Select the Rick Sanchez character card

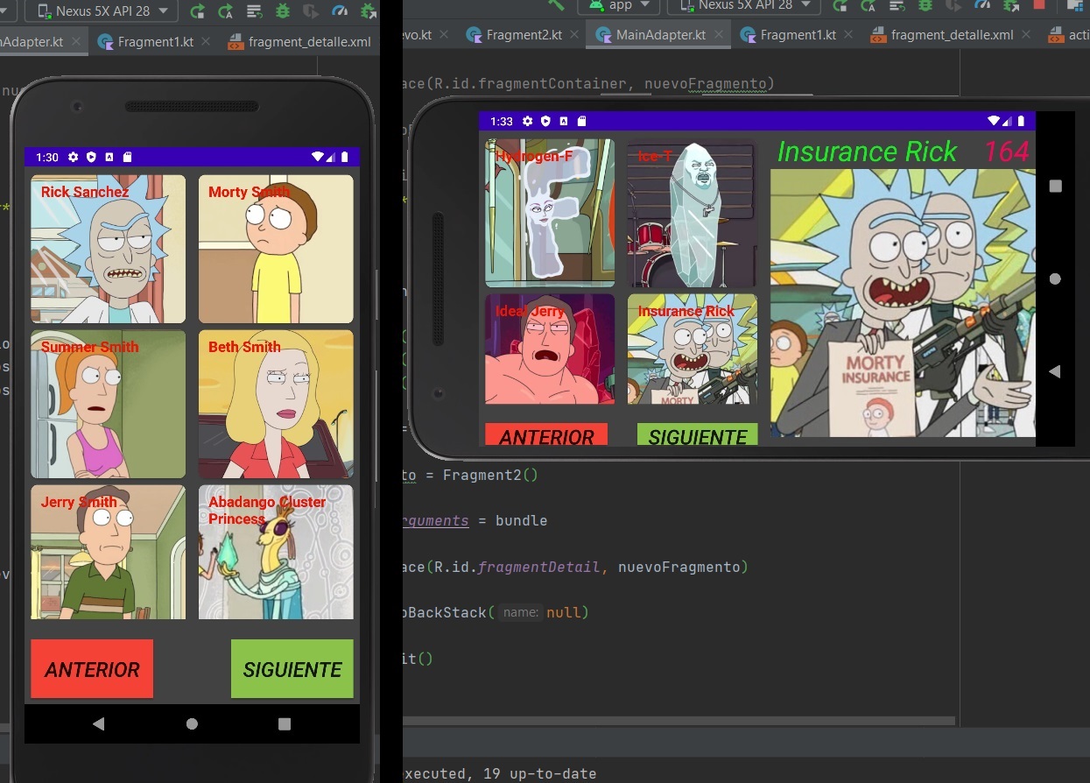108,249
